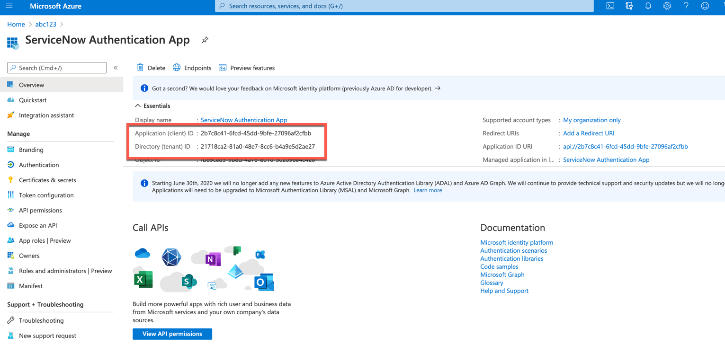Open the Cloud Shell icon
The height and width of the screenshot is (354, 725).
point(610,6)
